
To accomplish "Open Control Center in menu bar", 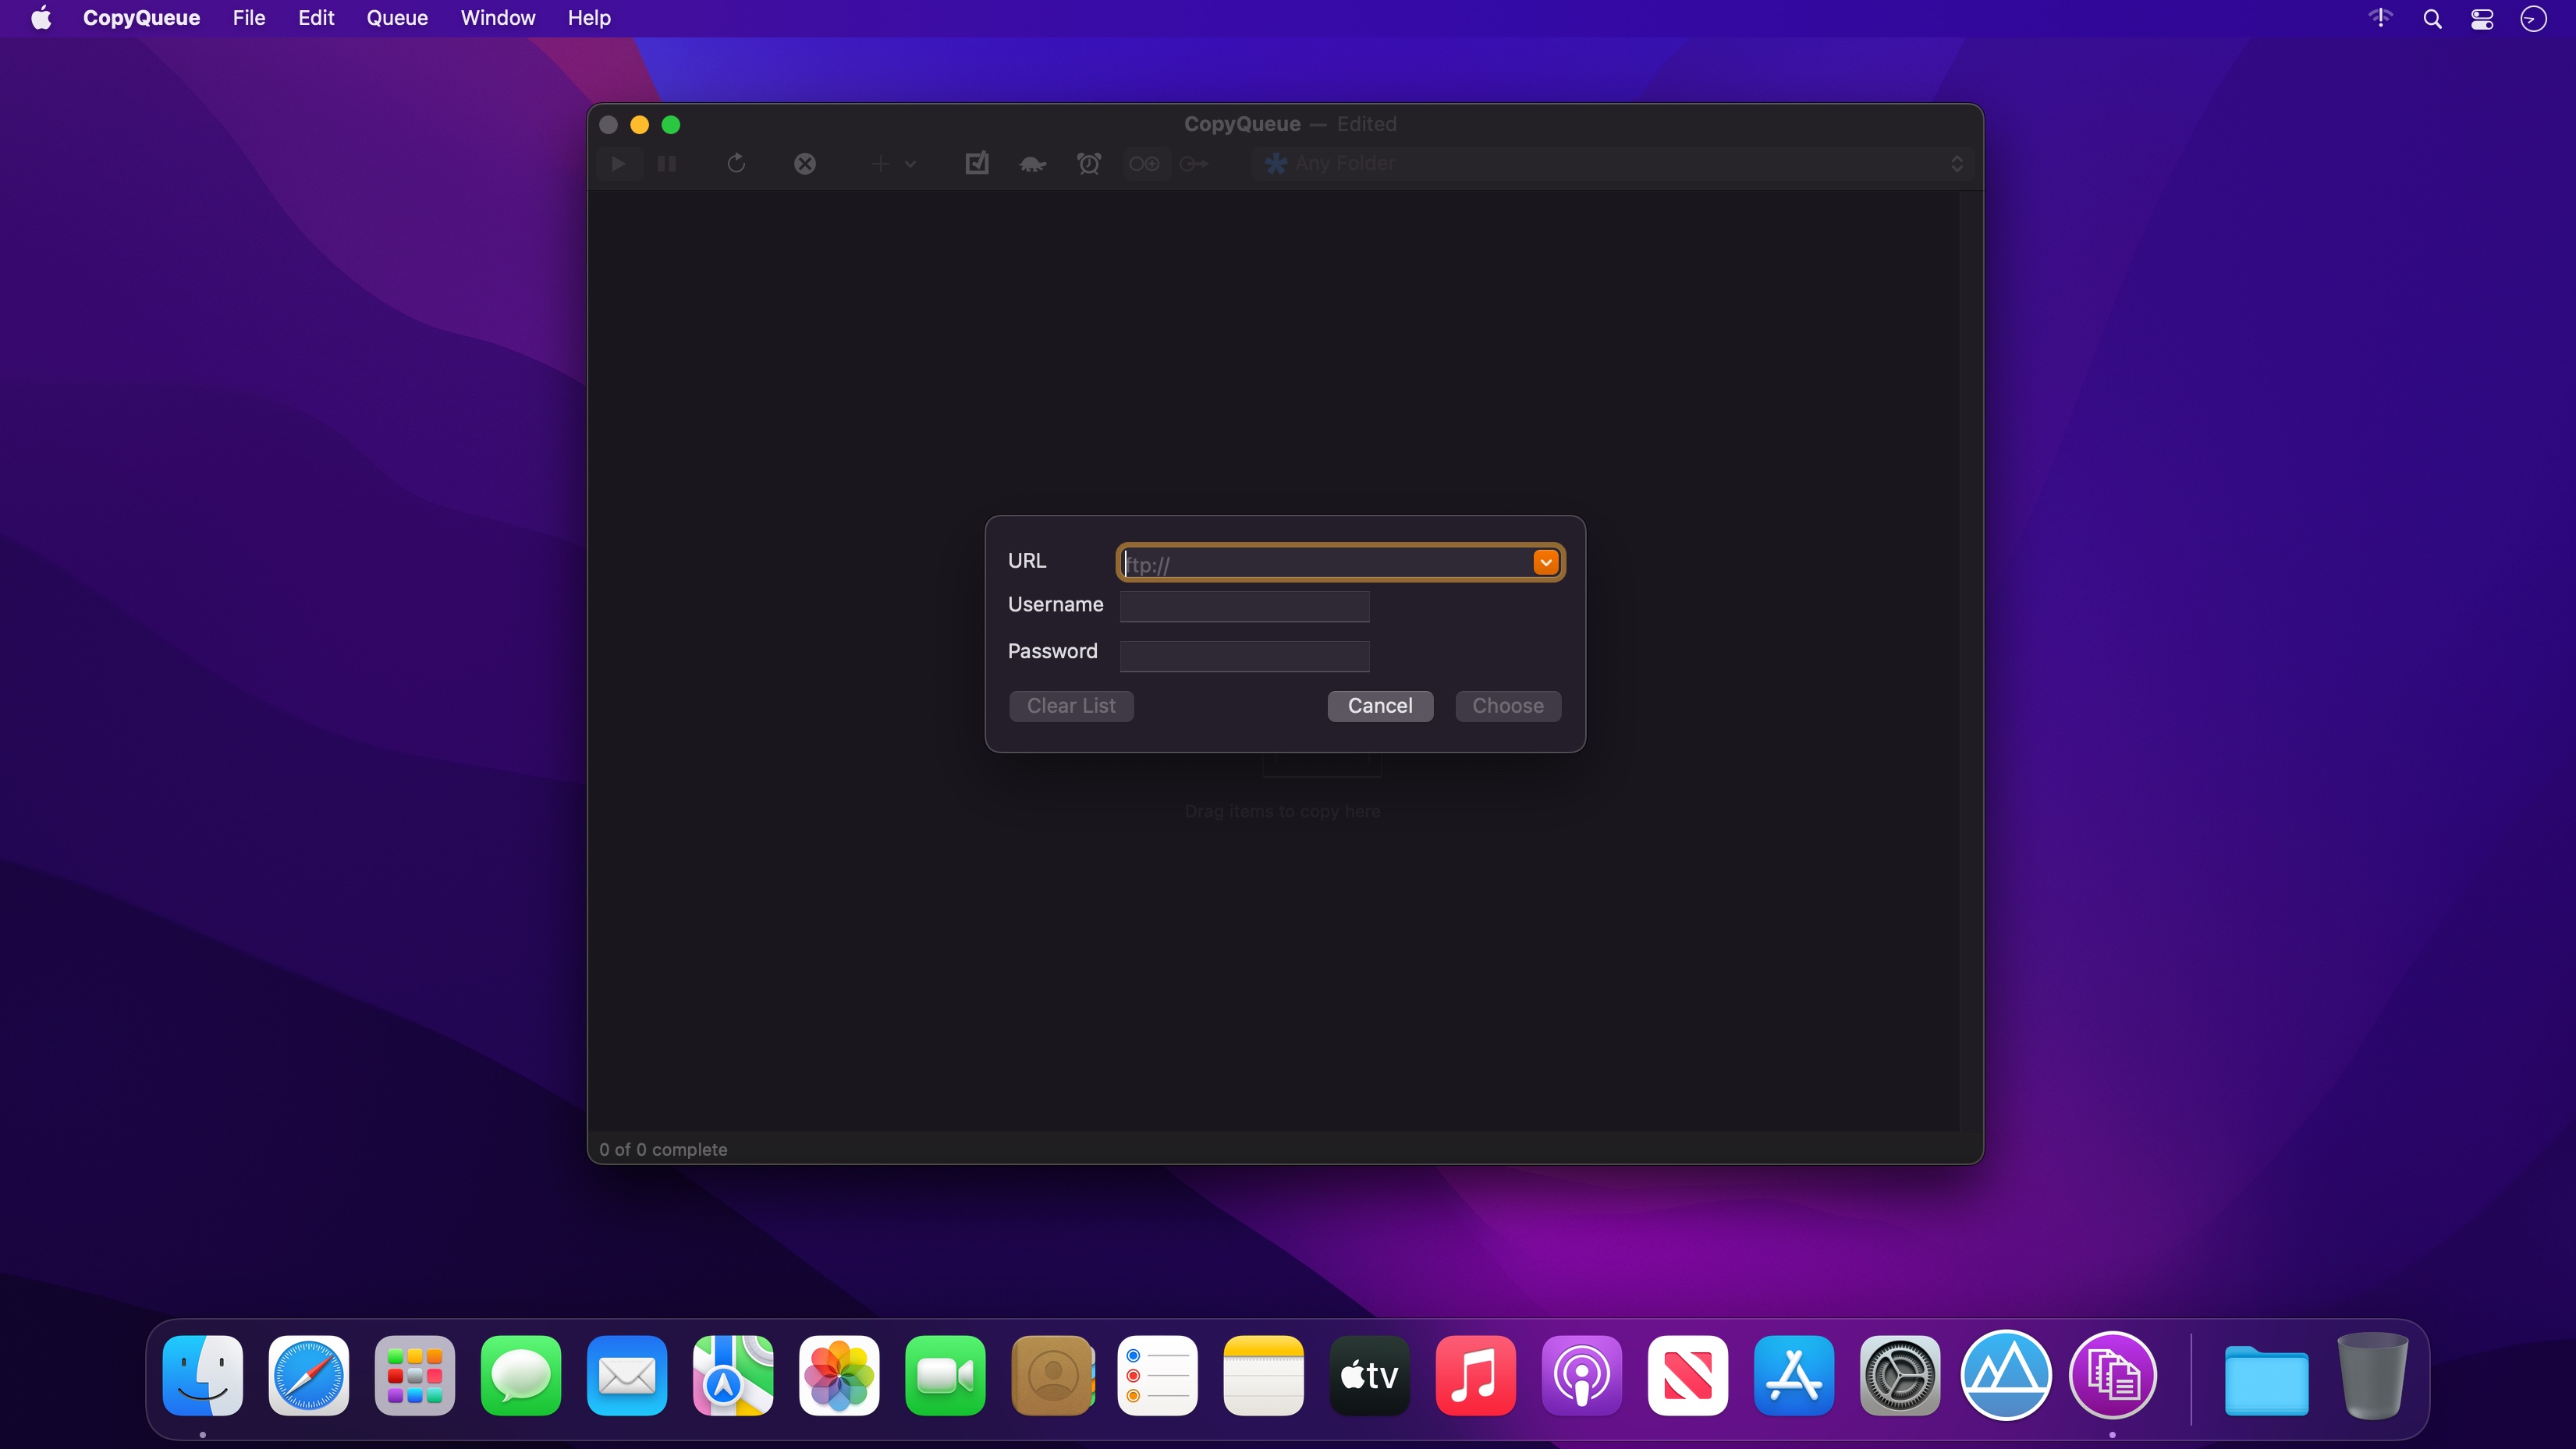I will (x=2482, y=18).
